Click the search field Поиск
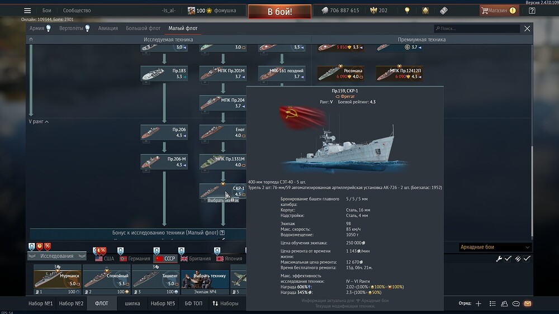 click(x=477, y=28)
